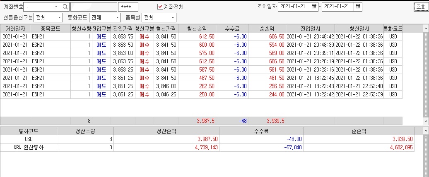
Task: Click the 진입일시 column header
Action: (x=310, y=29)
